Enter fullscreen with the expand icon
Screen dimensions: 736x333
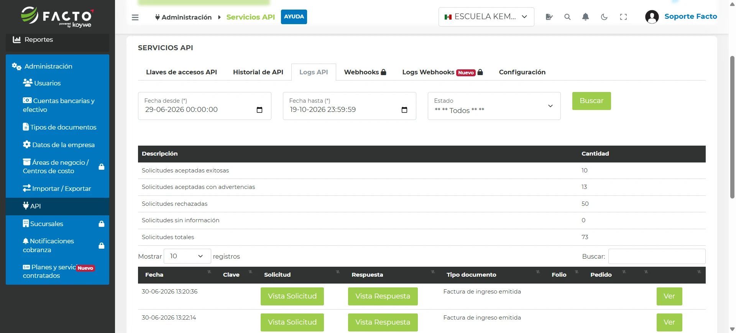[x=623, y=17]
